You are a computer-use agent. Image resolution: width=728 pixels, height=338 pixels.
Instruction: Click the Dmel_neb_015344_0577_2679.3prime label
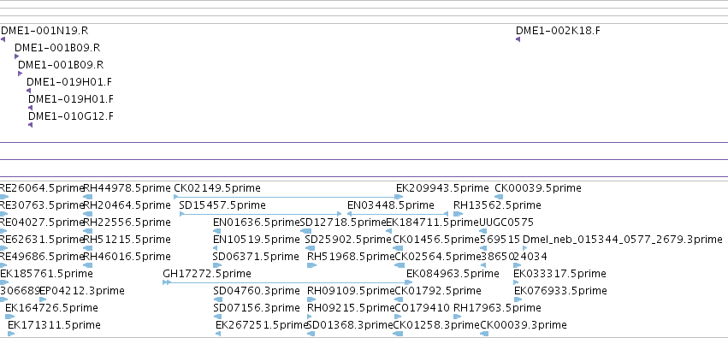[x=623, y=240]
